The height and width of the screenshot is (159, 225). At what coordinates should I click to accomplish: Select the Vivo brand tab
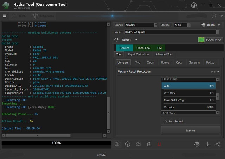pos(138,62)
